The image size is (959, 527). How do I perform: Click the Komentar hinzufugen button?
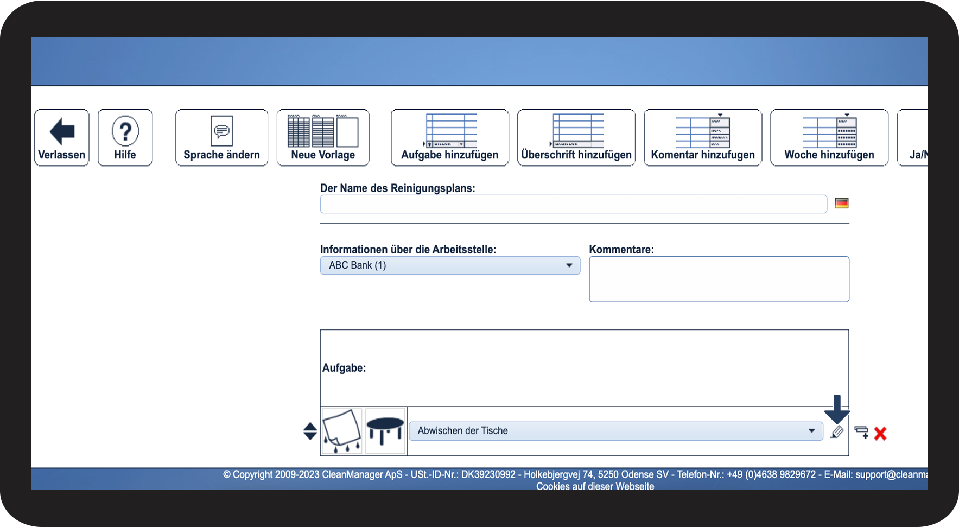tap(703, 137)
